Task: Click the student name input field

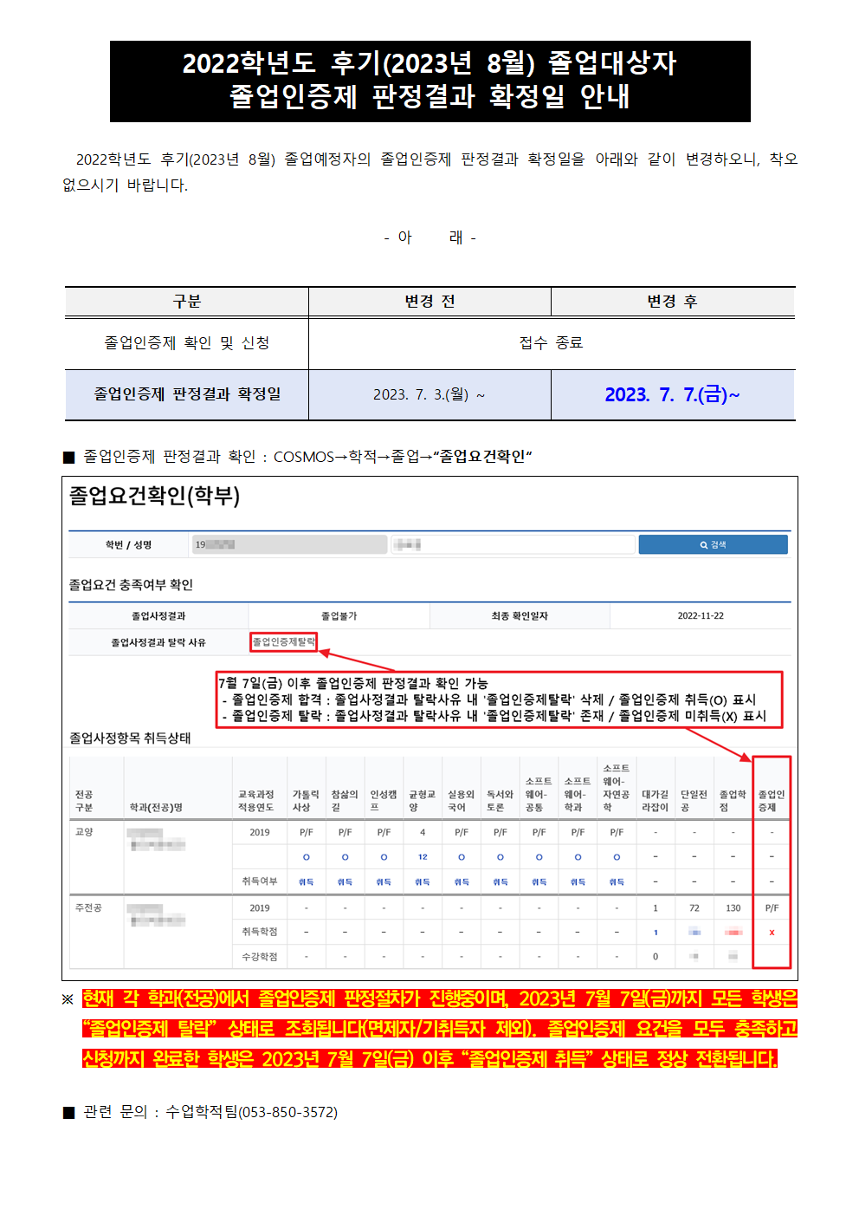Action: click(x=513, y=544)
